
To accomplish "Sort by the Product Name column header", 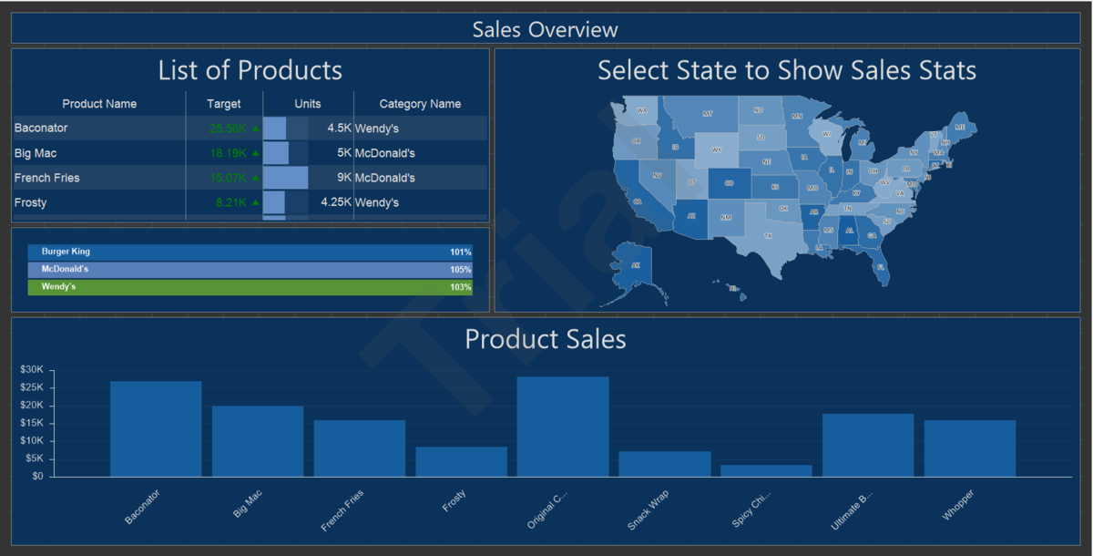I will pos(99,104).
